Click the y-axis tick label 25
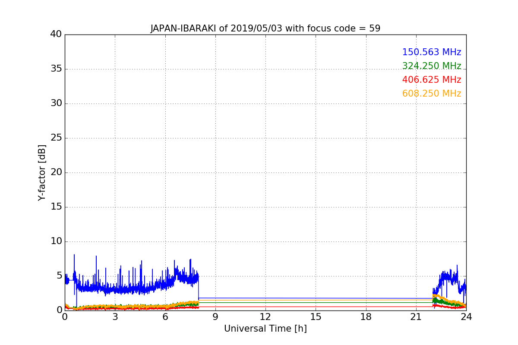Viewport: 518px width, 345px height. 56,138
